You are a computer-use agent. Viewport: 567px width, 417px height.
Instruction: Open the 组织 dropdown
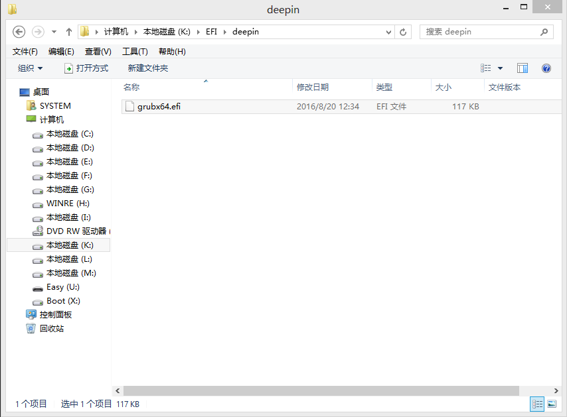pos(31,68)
